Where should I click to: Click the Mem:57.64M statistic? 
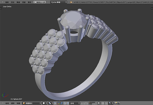pos(142,2)
